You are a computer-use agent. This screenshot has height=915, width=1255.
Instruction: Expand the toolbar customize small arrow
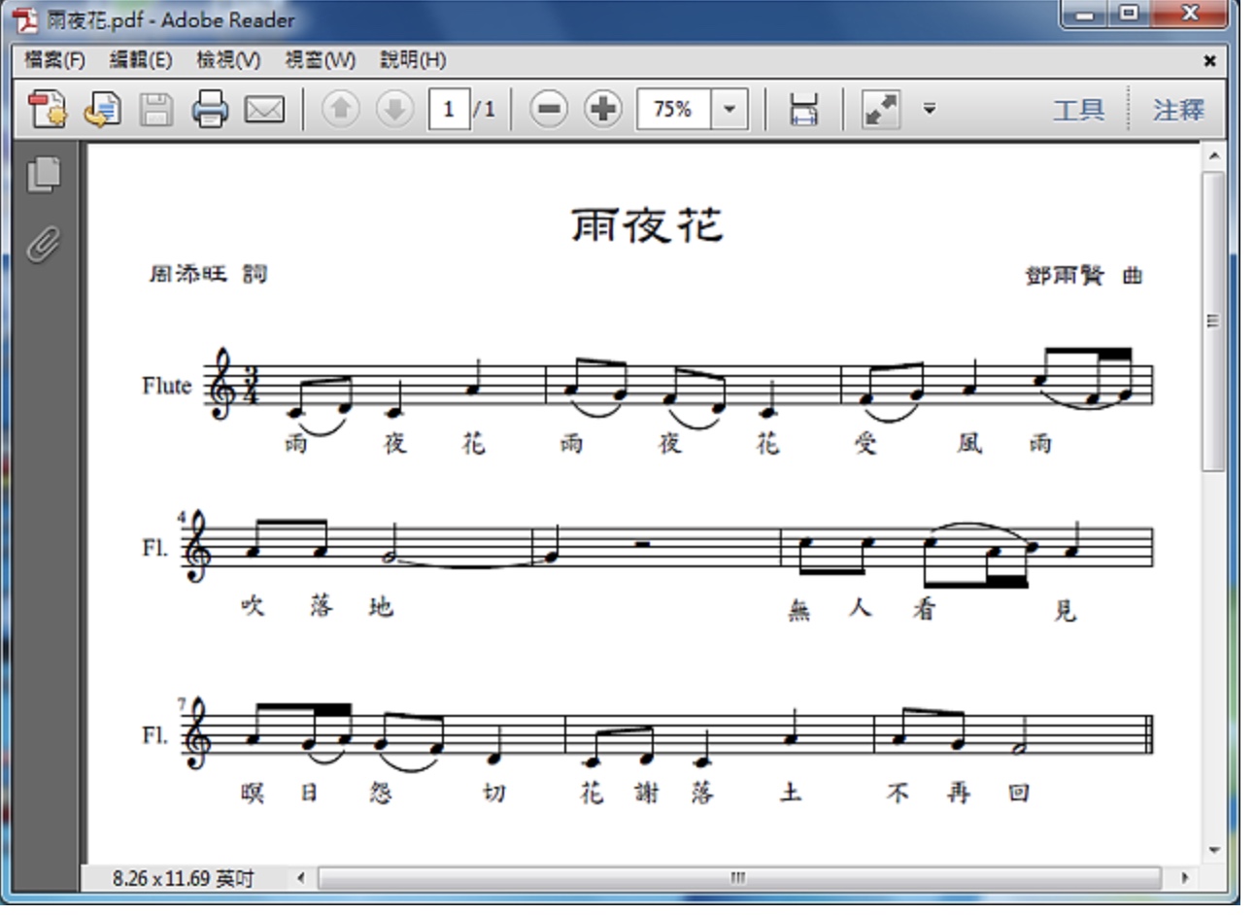929,109
